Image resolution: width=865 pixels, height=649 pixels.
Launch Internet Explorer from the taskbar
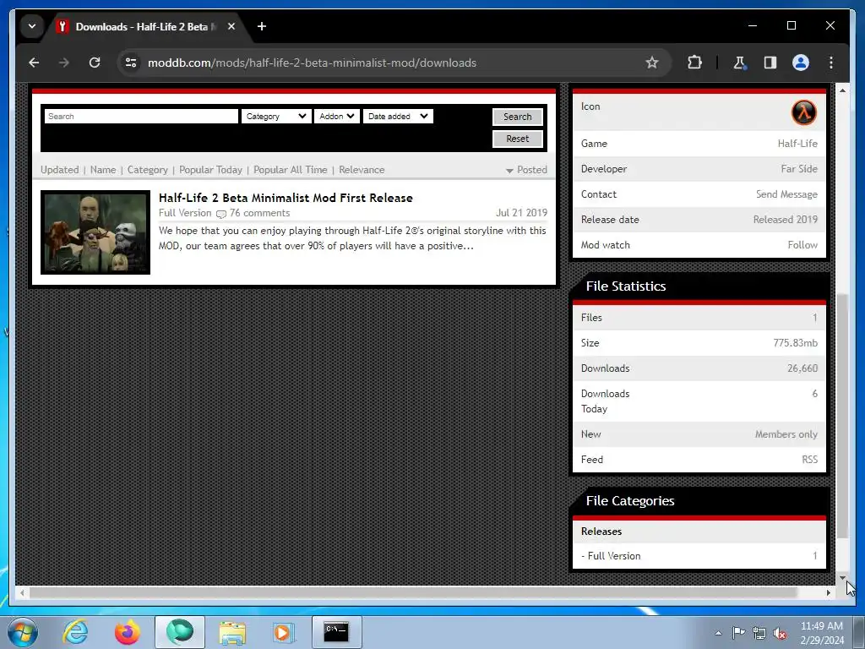tap(75, 632)
